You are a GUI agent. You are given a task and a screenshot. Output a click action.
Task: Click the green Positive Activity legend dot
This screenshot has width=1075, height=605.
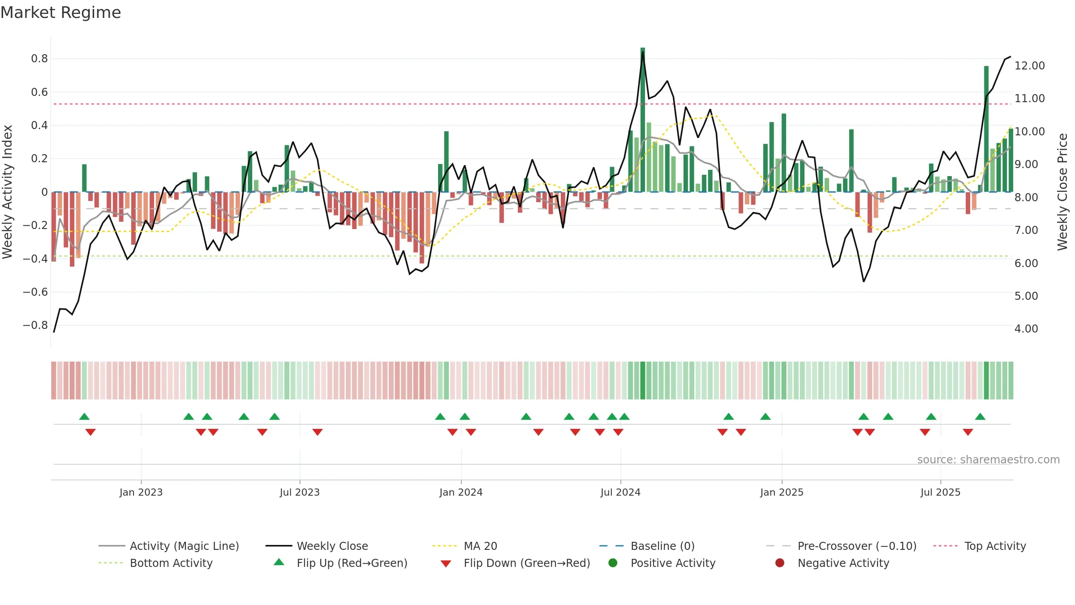tap(613, 563)
